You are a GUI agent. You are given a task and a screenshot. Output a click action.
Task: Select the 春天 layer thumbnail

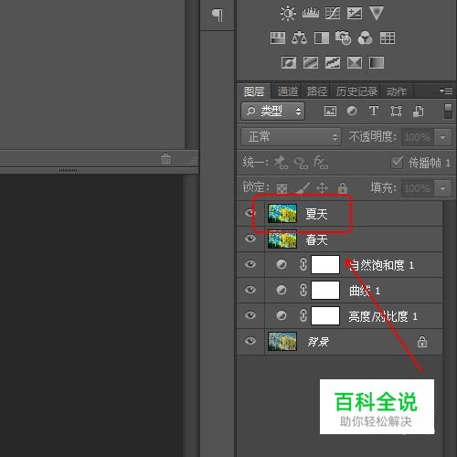tap(282, 239)
